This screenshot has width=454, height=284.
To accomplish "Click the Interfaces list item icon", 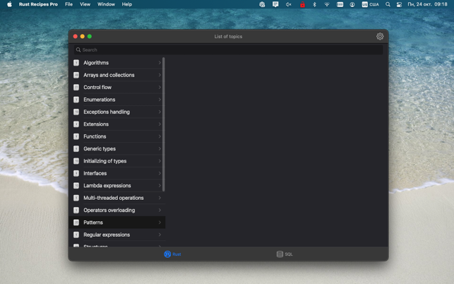I will click(76, 173).
